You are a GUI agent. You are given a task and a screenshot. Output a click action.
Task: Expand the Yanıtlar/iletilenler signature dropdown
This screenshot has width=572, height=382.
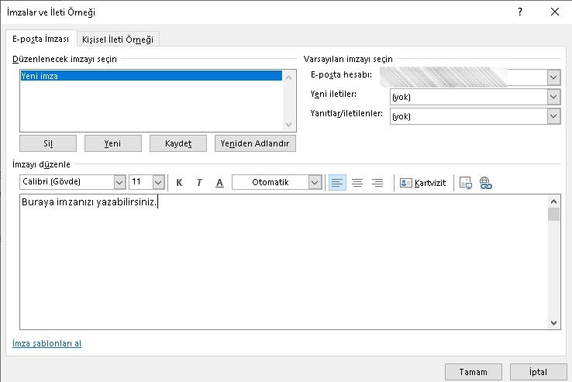coord(553,115)
